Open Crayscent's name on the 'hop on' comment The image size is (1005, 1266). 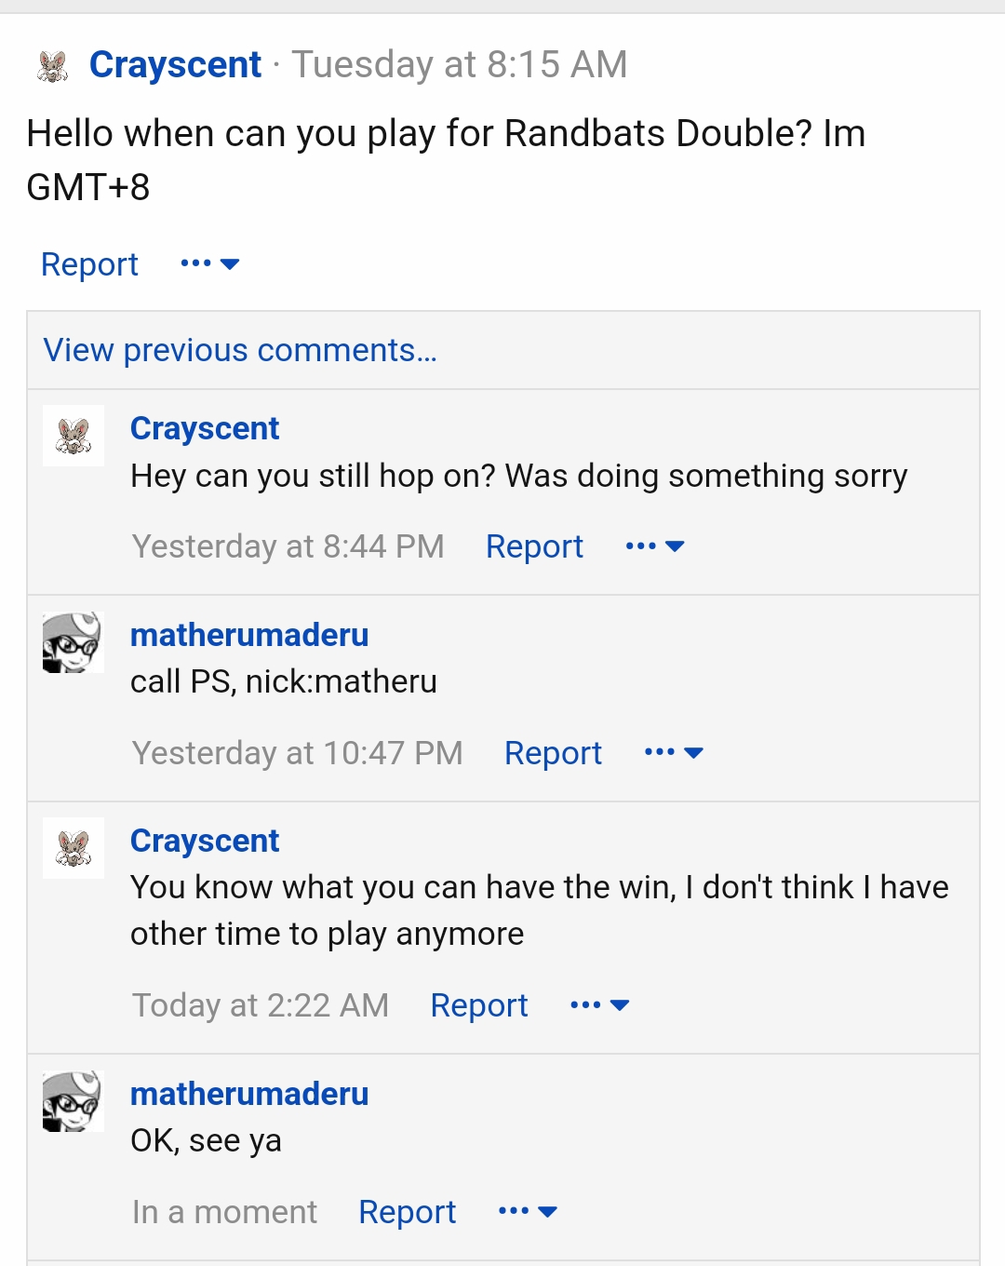pos(205,428)
